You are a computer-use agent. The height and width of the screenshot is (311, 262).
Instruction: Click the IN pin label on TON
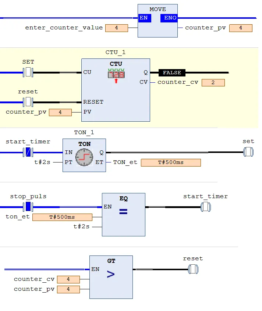[x=68, y=152]
